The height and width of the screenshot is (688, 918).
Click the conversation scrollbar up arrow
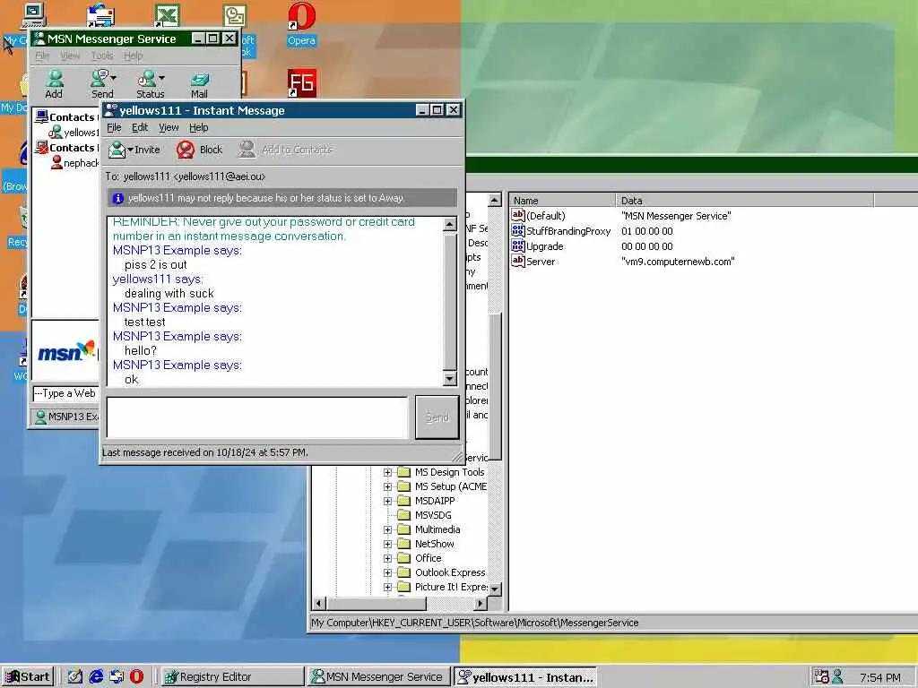pos(450,224)
